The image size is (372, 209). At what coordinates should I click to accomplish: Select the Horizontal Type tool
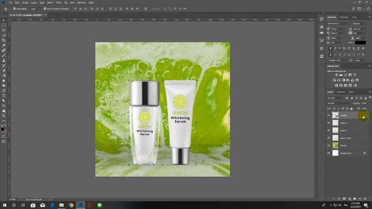click(3, 96)
